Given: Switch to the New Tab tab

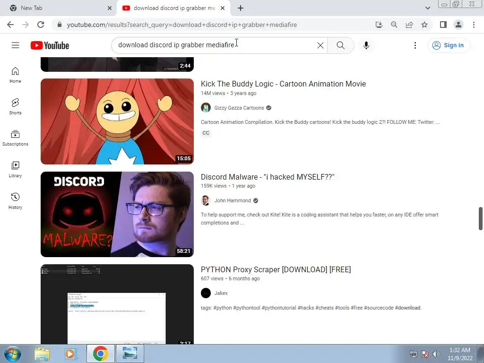Looking at the screenshot, I should [x=58, y=8].
